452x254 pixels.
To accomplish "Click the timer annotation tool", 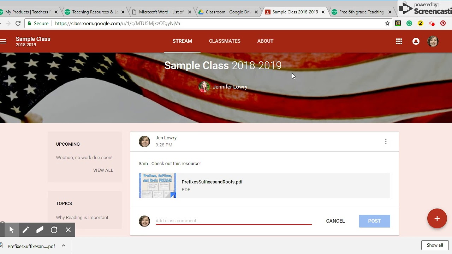I will click(x=54, y=230).
